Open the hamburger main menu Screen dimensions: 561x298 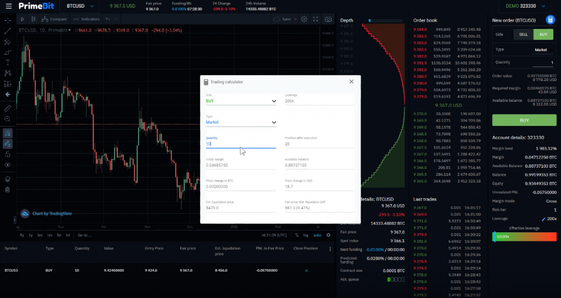(x=9, y=6)
